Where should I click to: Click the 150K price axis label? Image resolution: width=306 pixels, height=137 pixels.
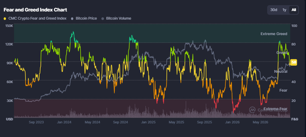9,26
